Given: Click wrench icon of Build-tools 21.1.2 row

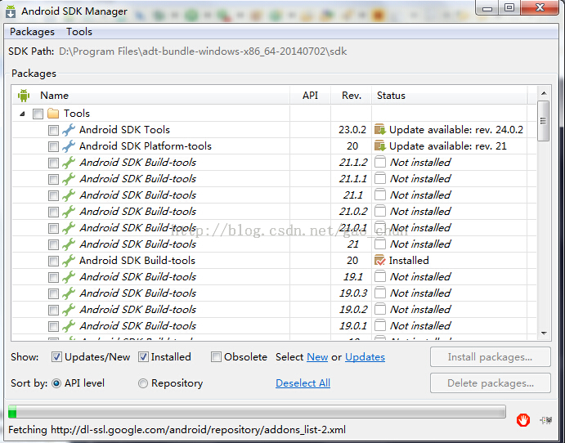Looking at the screenshot, I should coord(69,163).
